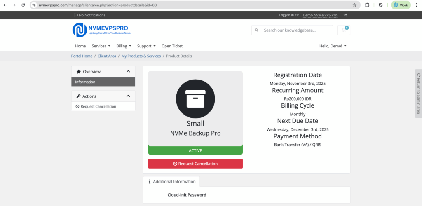
Task: Click the shopping cart icon
Action: click(343, 30)
